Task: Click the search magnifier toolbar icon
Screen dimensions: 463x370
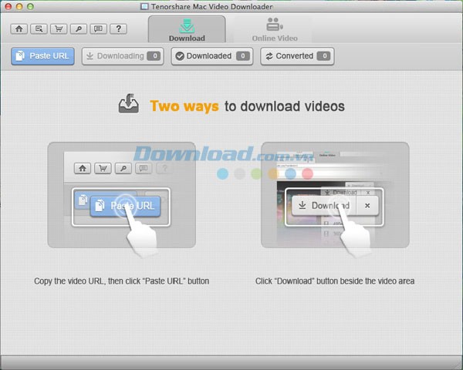Action: (x=39, y=29)
